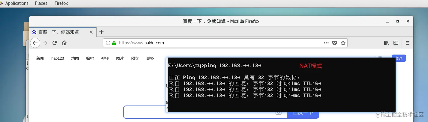
Task: Open the 地图 link
Action: tap(75, 58)
